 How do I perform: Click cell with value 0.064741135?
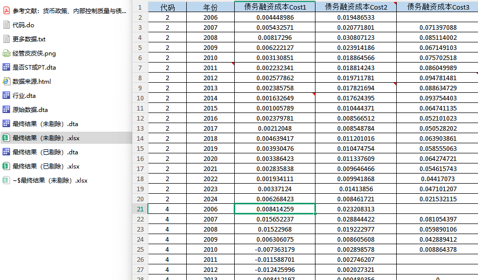click(x=438, y=108)
